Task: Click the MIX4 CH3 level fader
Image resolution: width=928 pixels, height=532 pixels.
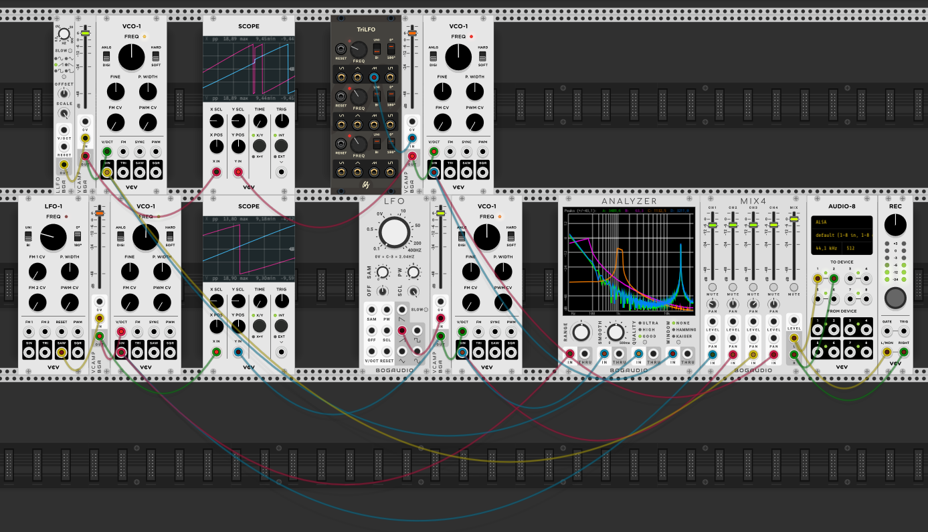Action: (x=753, y=226)
